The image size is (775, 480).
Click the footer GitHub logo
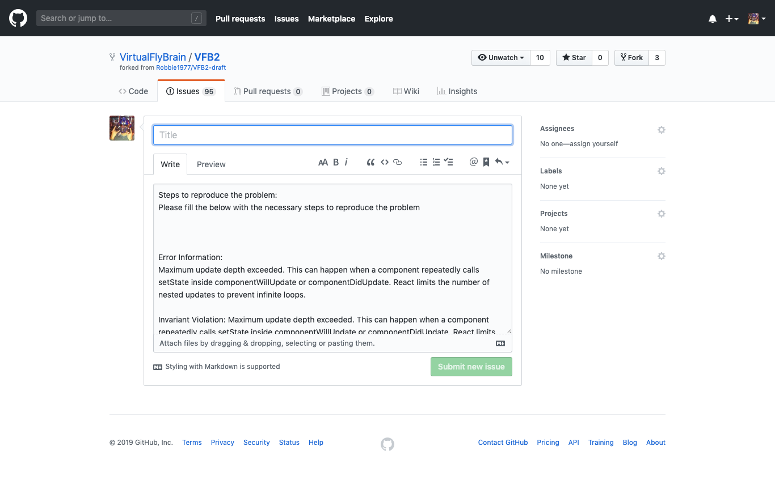[x=387, y=444]
